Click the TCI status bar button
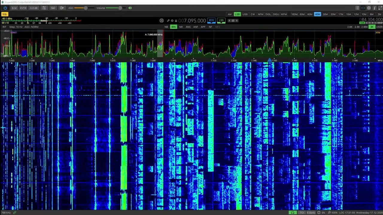Image resolution: width=383 pixels, height=215 pixels. pyautogui.click(x=302, y=213)
